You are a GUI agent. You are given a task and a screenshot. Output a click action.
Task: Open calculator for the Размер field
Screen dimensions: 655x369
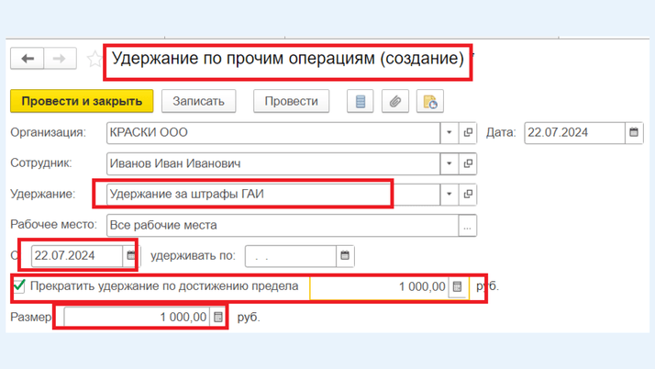coord(218,318)
